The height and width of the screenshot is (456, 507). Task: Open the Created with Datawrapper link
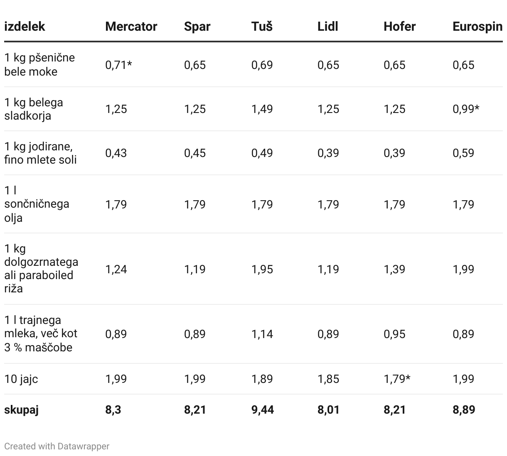pos(57,446)
